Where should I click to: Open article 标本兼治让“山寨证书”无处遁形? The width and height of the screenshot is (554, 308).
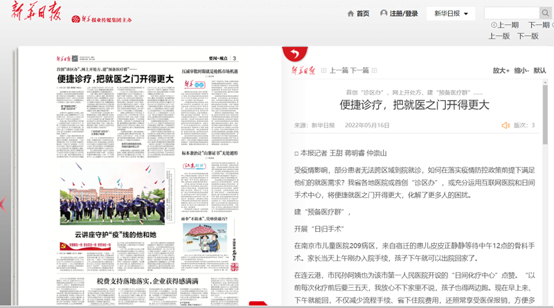210,153
